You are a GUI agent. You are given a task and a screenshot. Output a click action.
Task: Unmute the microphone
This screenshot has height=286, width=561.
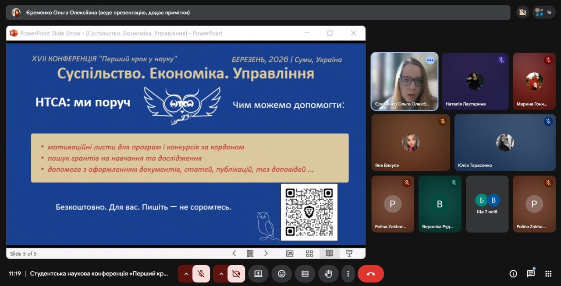pos(201,274)
